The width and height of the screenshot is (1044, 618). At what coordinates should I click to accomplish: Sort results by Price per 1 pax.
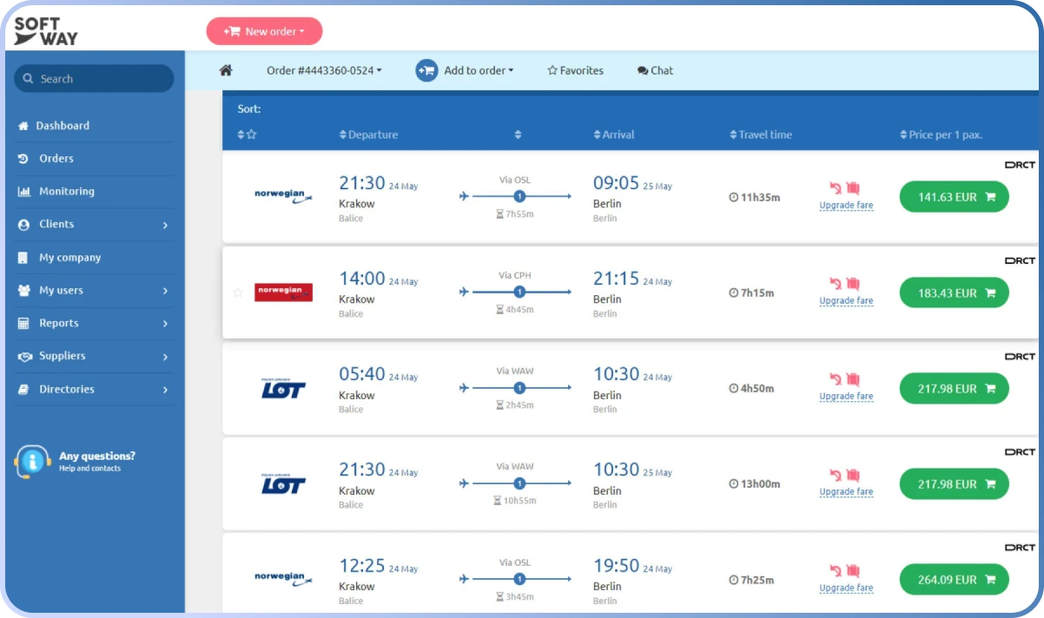tap(941, 135)
